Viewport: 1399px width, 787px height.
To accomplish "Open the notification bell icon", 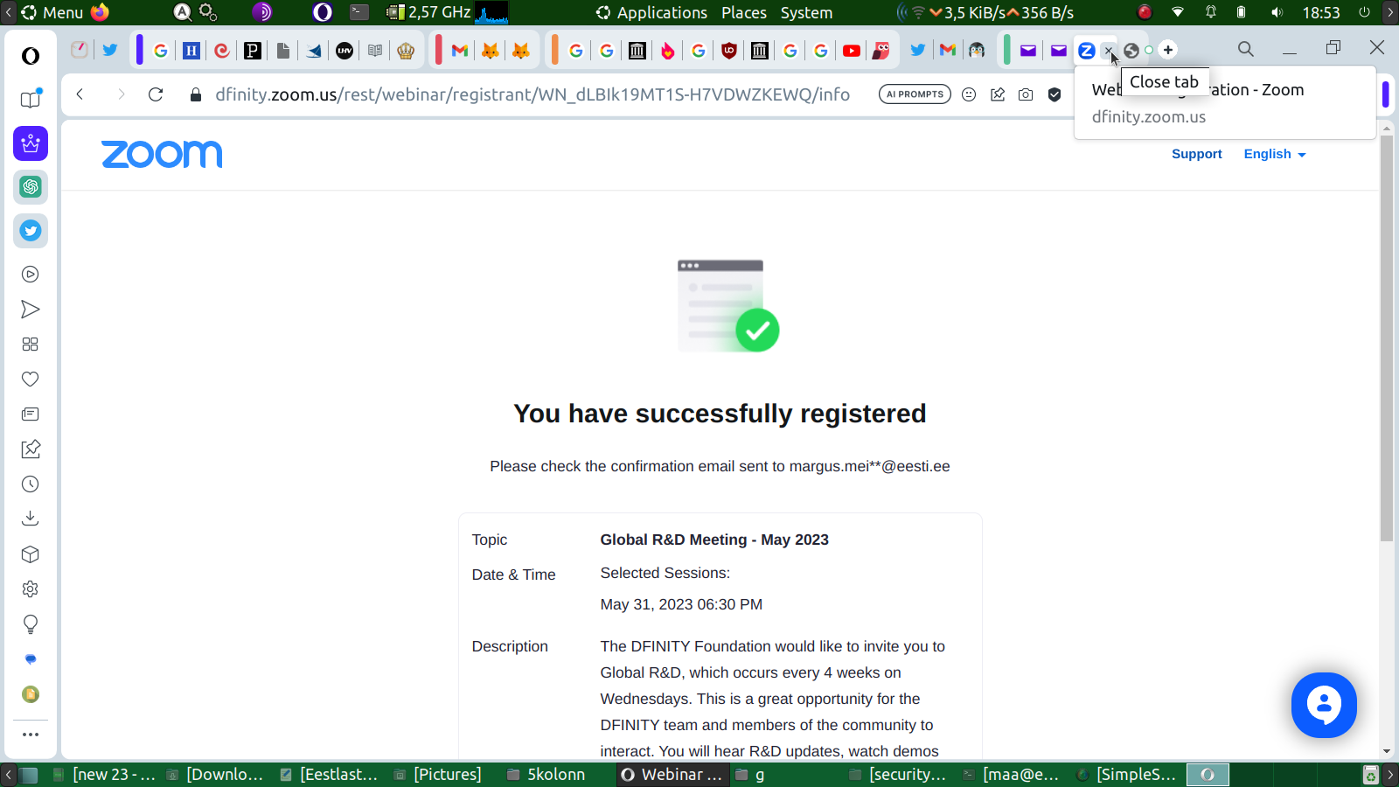I will coord(1211,12).
